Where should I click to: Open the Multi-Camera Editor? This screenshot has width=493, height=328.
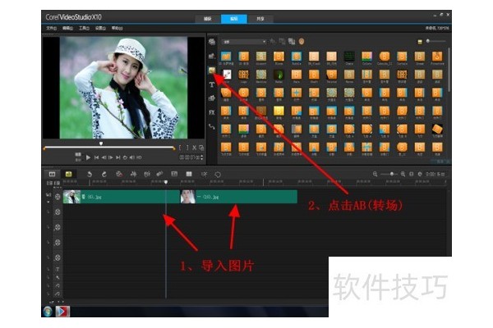(189, 174)
